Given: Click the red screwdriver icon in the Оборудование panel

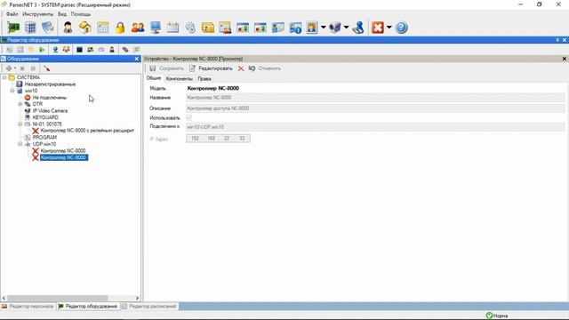Looking at the screenshot, I should pos(46,68).
